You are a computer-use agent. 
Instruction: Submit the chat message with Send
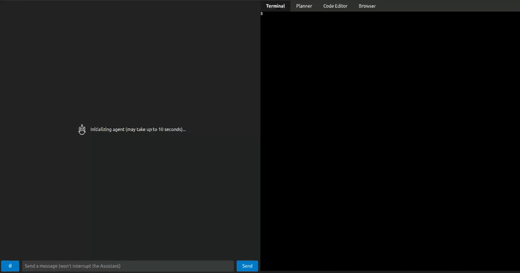tap(247, 266)
